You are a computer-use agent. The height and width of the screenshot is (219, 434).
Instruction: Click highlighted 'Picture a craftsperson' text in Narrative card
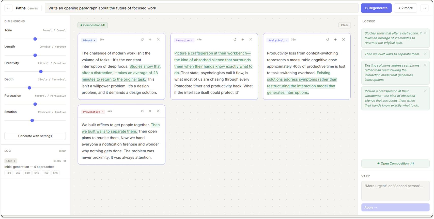click(x=213, y=63)
